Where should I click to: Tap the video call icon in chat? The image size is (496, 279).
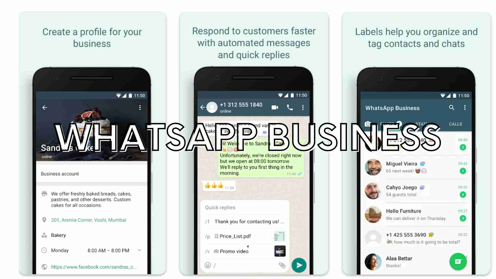pyautogui.click(x=275, y=107)
